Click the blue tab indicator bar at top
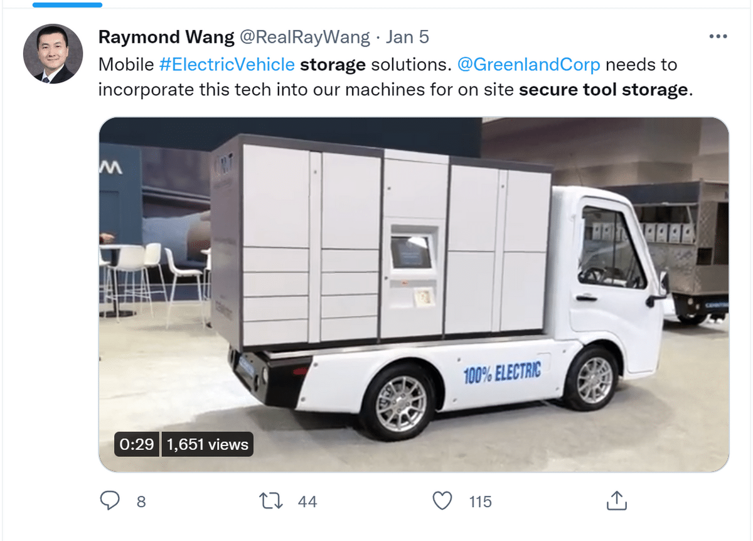753x541 pixels. coord(67,4)
